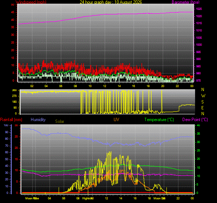Click the "Hightide" marker label
The width and height of the screenshot is (217, 203).
pos(87,198)
